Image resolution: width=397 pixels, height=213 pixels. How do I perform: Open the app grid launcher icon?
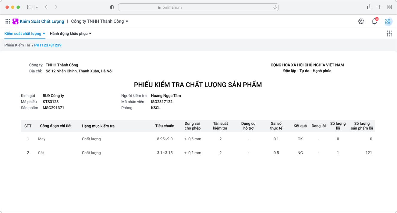(8, 21)
